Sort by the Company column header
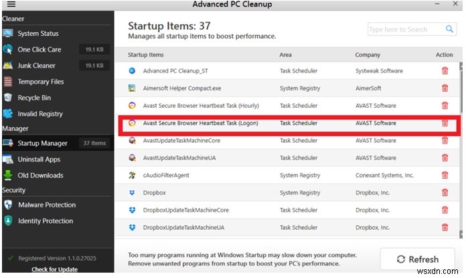 click(369, 55)
